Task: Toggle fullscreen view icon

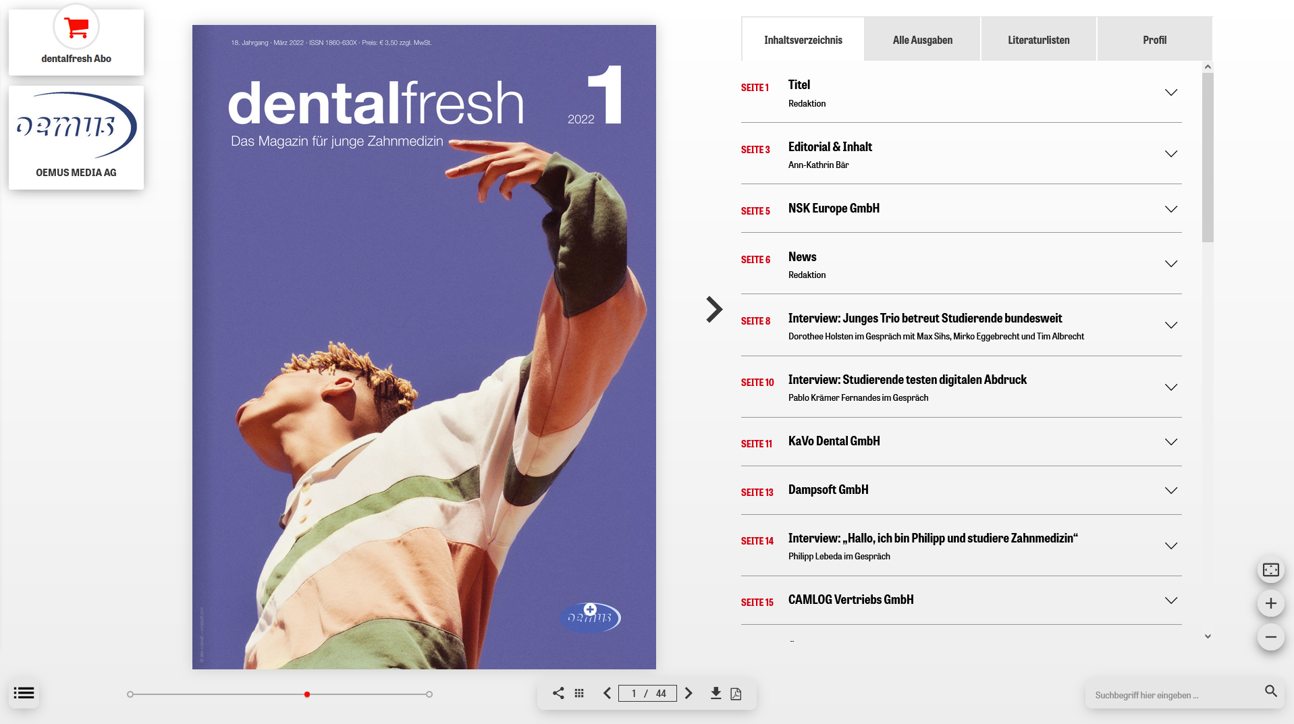Action: [x=1270, y=570]
